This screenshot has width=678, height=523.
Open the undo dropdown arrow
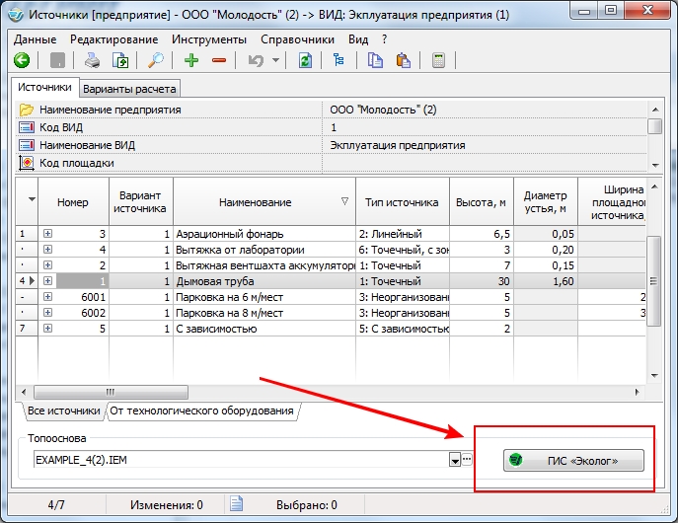point(275,60)
